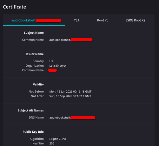Click the Not Before date value
The image size is (159, 146).
click(x=70, y=91)
